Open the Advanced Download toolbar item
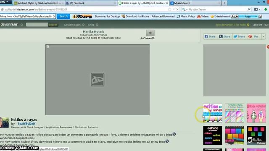The height and width of the screenshot is (151, 269). [163, 16]
